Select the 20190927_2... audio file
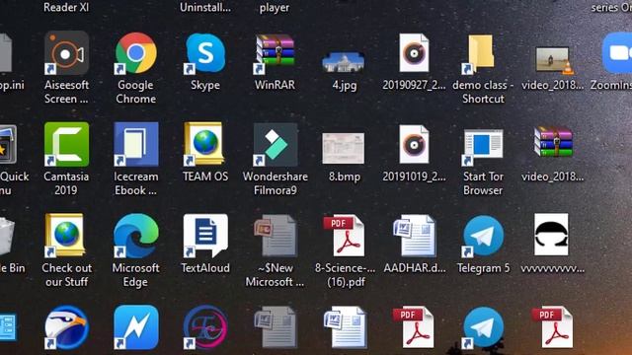 click(x=414, y=53)
